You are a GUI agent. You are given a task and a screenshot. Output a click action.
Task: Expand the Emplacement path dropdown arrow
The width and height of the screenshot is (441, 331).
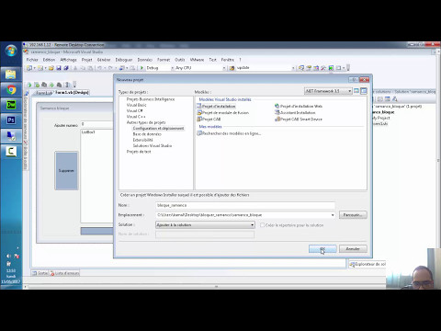pos(333,215)
